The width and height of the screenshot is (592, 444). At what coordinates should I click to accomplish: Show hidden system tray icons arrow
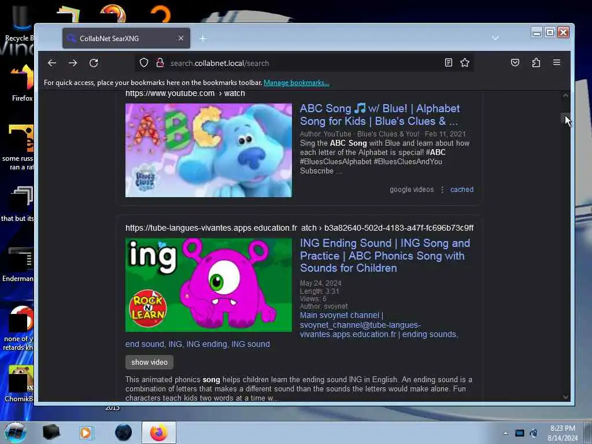coord(505,434)
